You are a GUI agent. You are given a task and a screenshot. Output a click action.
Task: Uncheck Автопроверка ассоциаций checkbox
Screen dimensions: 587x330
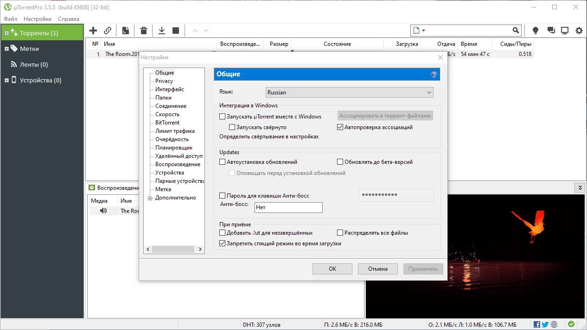(x=340, y=127)
